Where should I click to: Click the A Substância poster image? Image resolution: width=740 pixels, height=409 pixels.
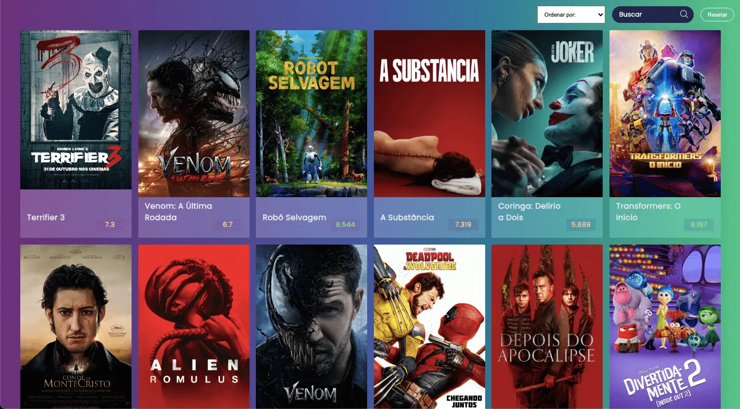[430, 113]
